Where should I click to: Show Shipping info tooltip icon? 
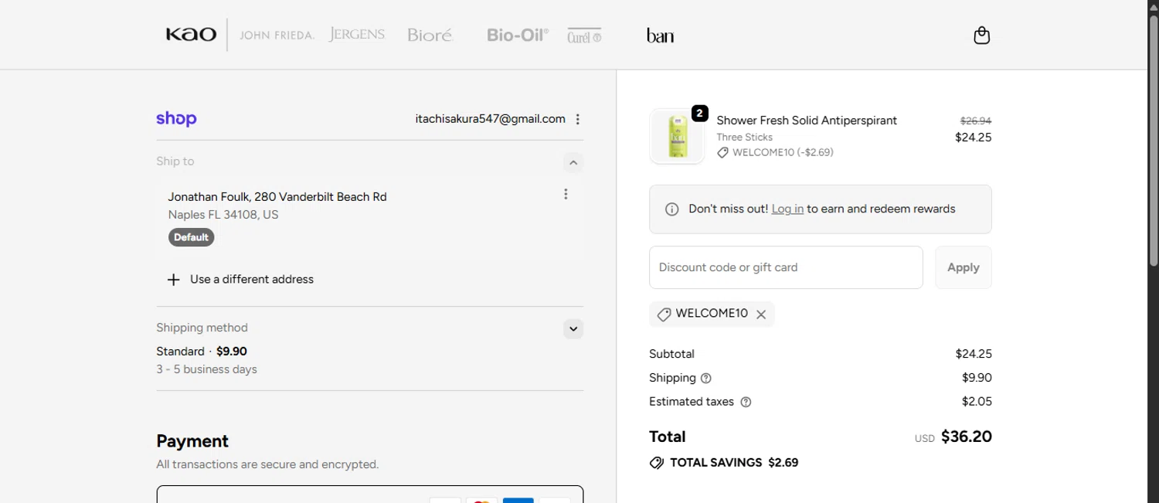pos(705,379)
